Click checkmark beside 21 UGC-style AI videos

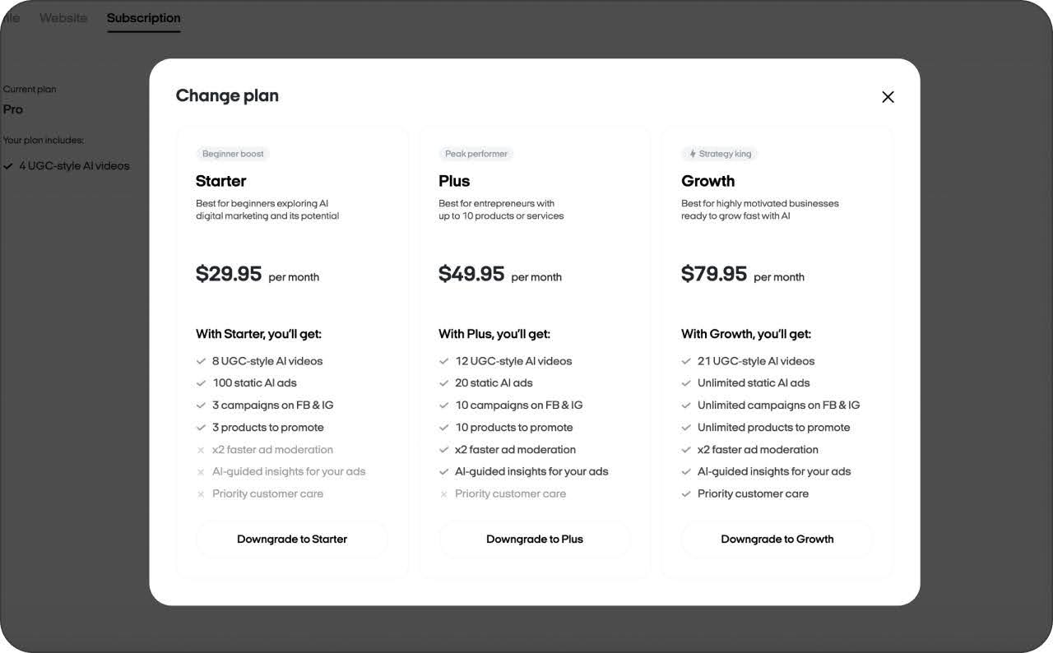(x=686, y=361)
